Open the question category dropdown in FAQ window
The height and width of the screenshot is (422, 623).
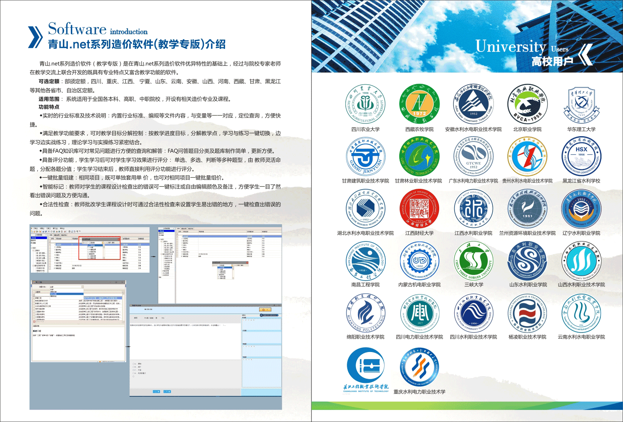(x=82, y=287)
